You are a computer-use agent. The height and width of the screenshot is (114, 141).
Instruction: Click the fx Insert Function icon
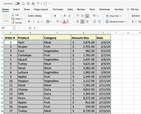point(30,28)
